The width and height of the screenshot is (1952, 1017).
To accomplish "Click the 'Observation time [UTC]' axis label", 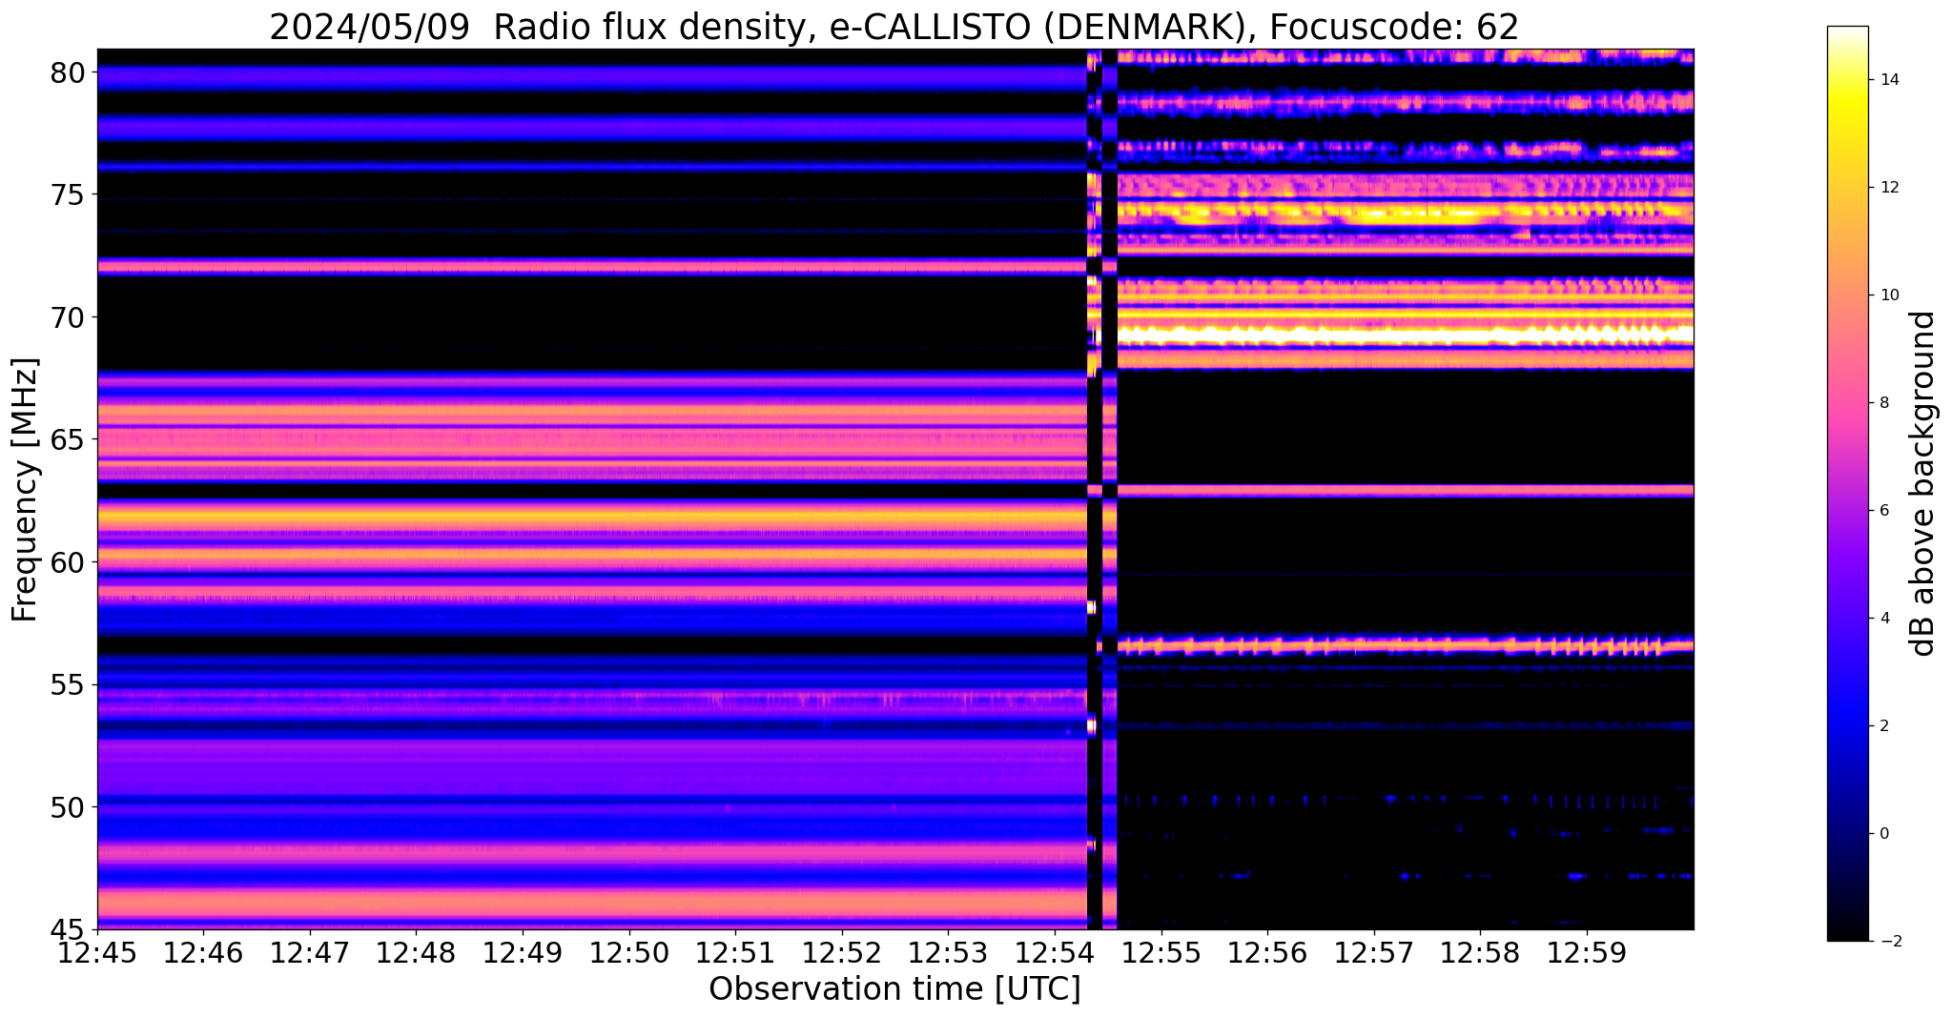I will pos(894,988).
